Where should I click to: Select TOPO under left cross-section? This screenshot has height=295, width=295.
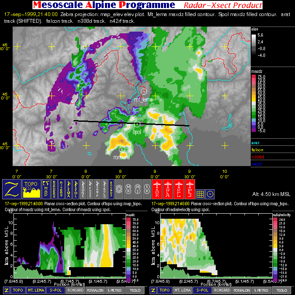[18, 290]
